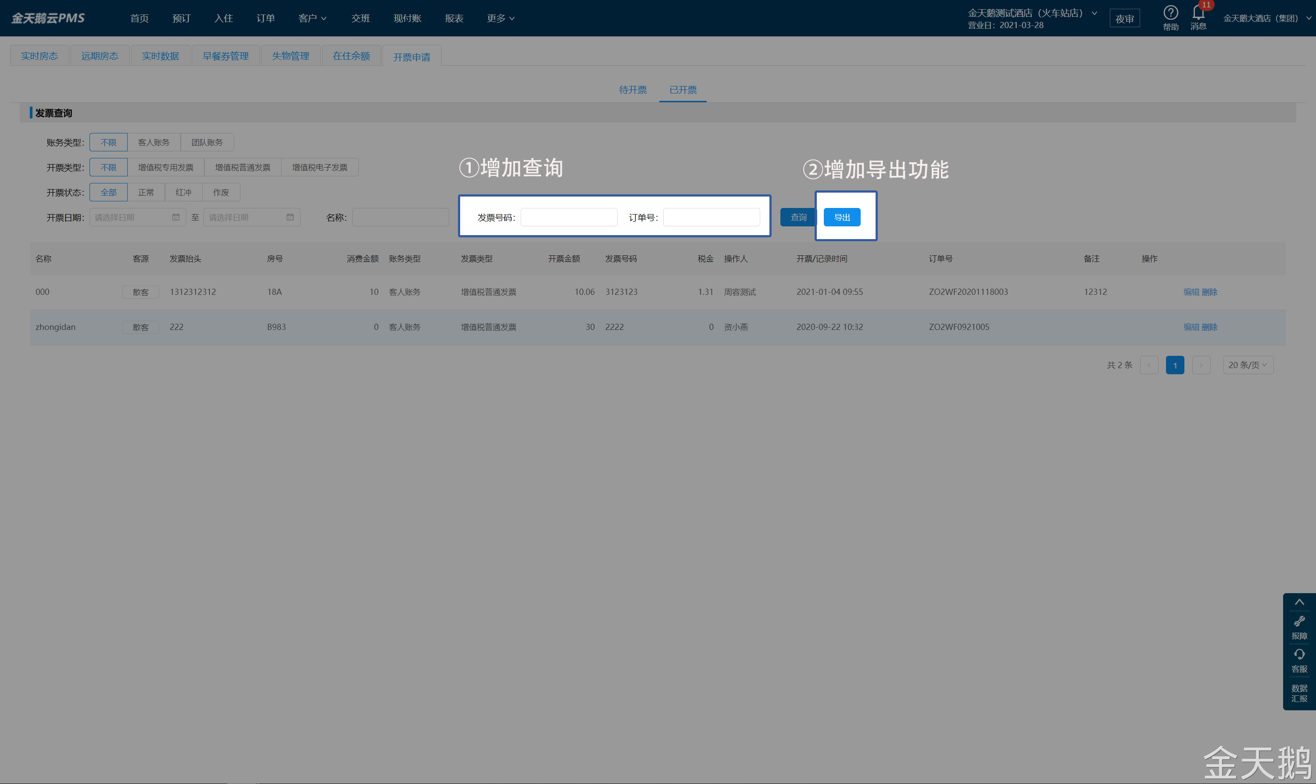This screenshot has height=784, width=1316.
Task: Click invoice number 3123123 cell
Action: (621, 292)
